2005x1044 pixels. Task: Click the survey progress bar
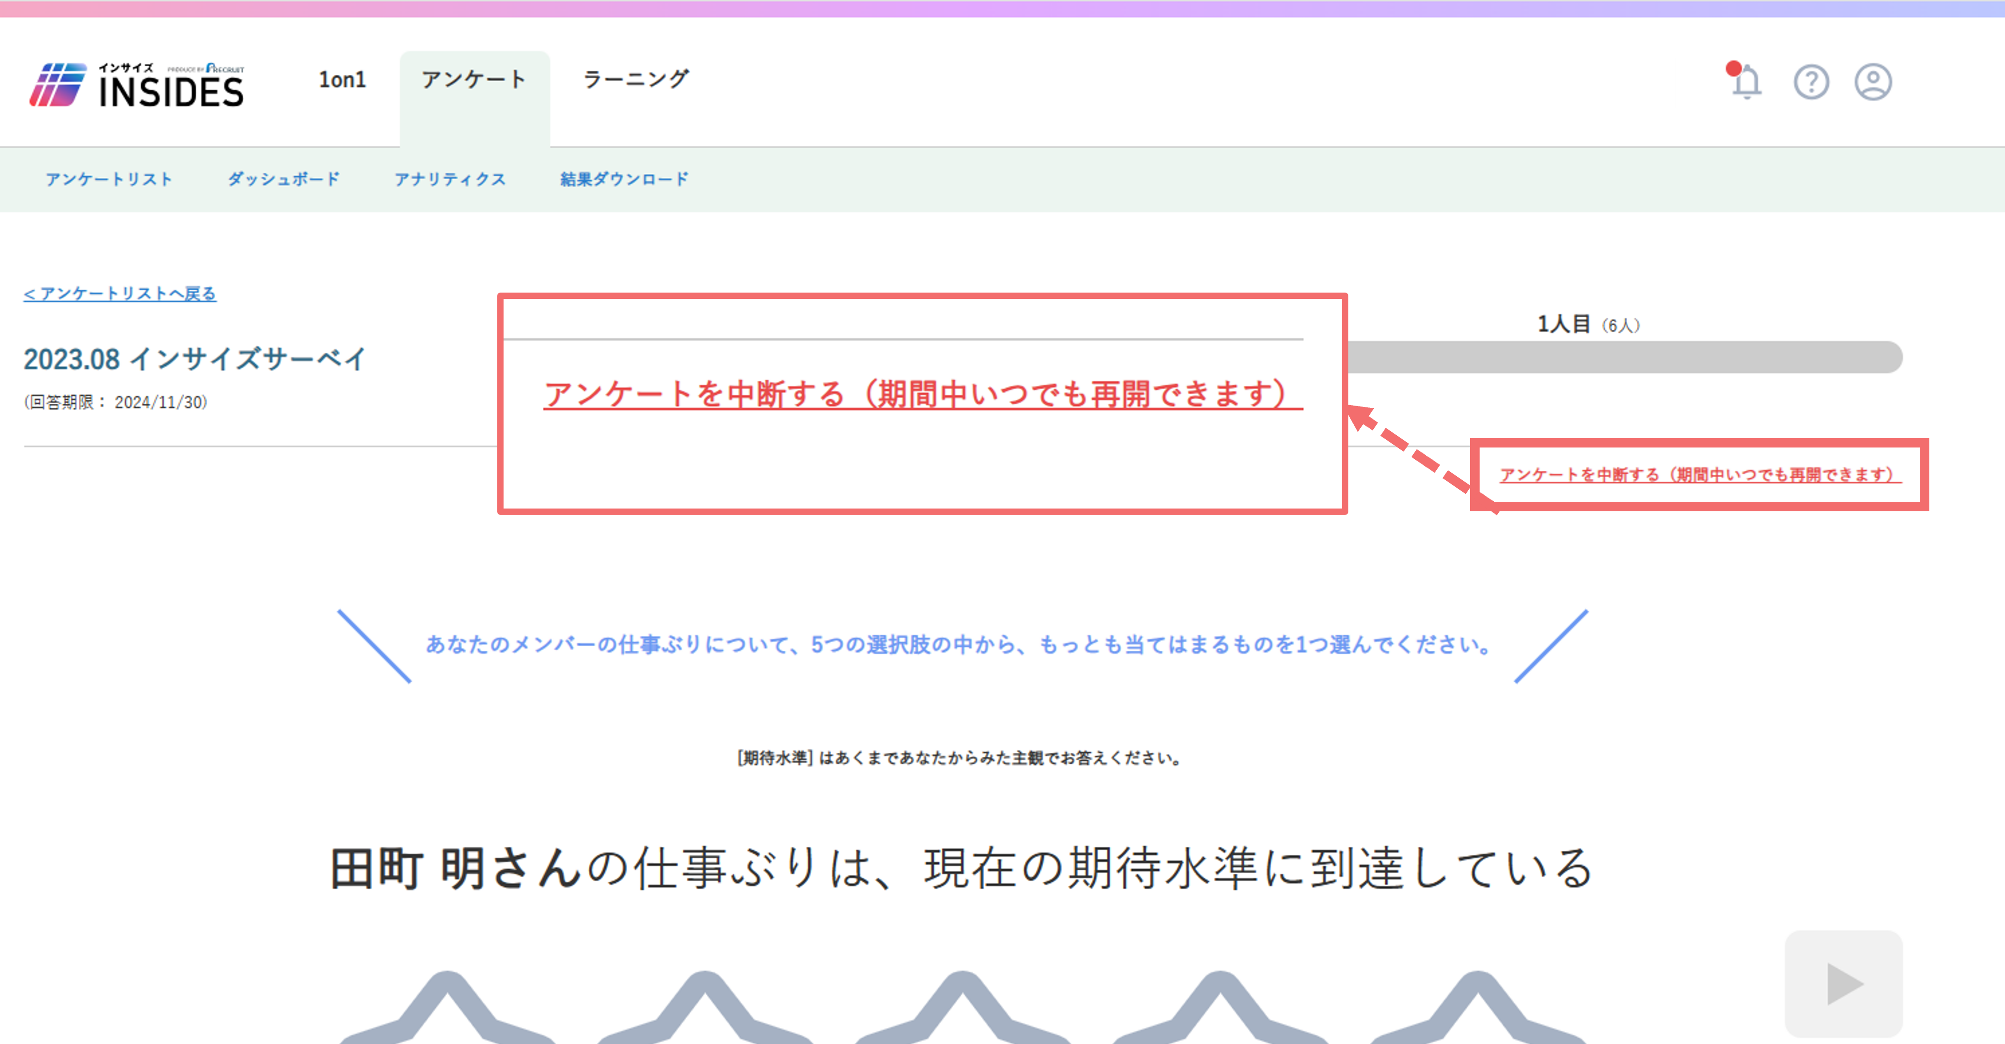coord(1625,356)
